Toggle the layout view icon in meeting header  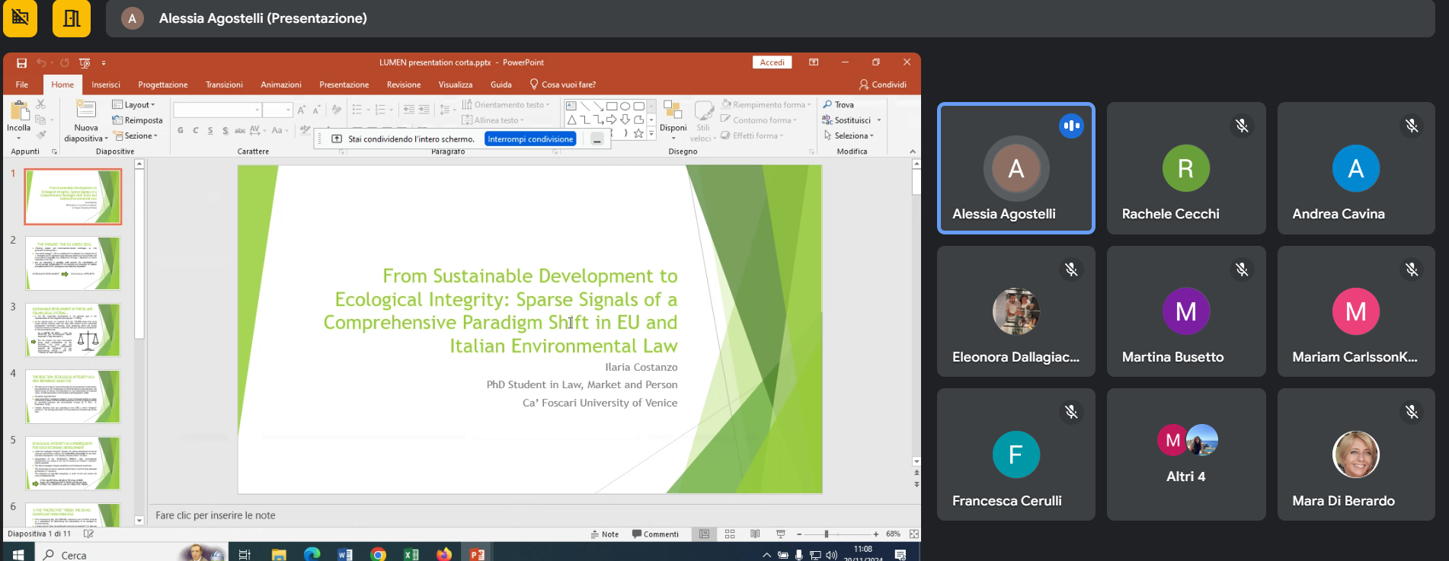pyautogui.click(x=72, y=18)
